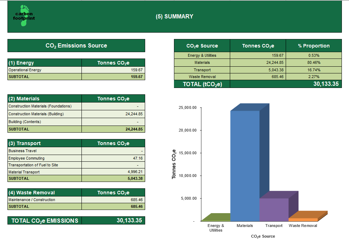Screen dimensions: 349x244
Task: Select "Construction Materials (Foundations)" label
Action: pos(40,106)
